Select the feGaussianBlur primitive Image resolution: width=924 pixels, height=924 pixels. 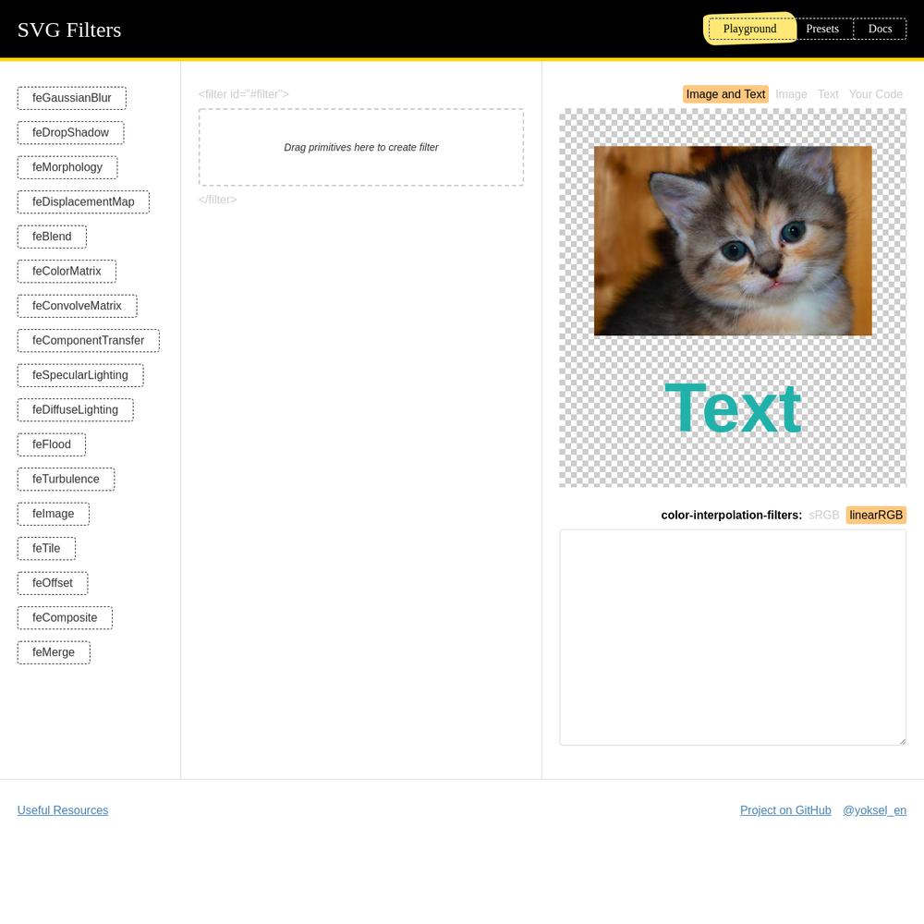click(x=72, y=98)
